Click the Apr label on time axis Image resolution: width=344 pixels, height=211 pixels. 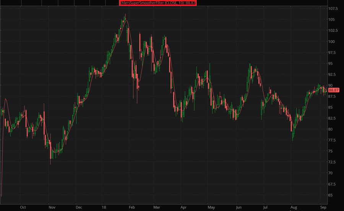183,207
